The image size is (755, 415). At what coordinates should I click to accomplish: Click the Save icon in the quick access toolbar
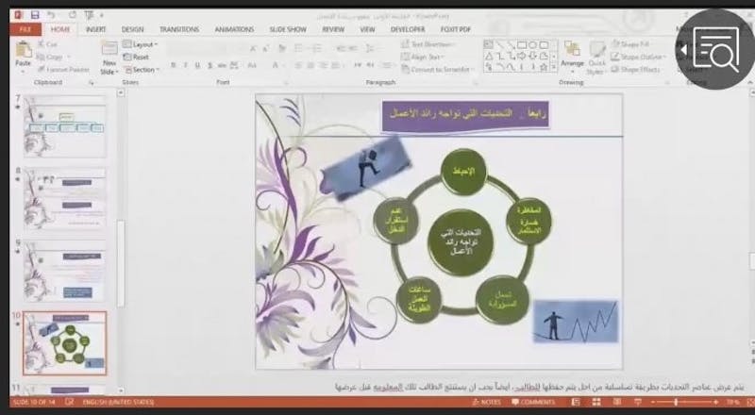pos(34,15)
